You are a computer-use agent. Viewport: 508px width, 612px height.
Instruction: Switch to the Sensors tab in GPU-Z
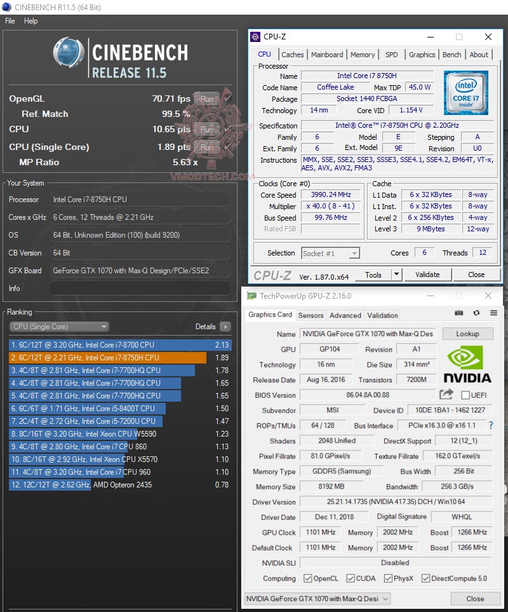pos(311,315)
